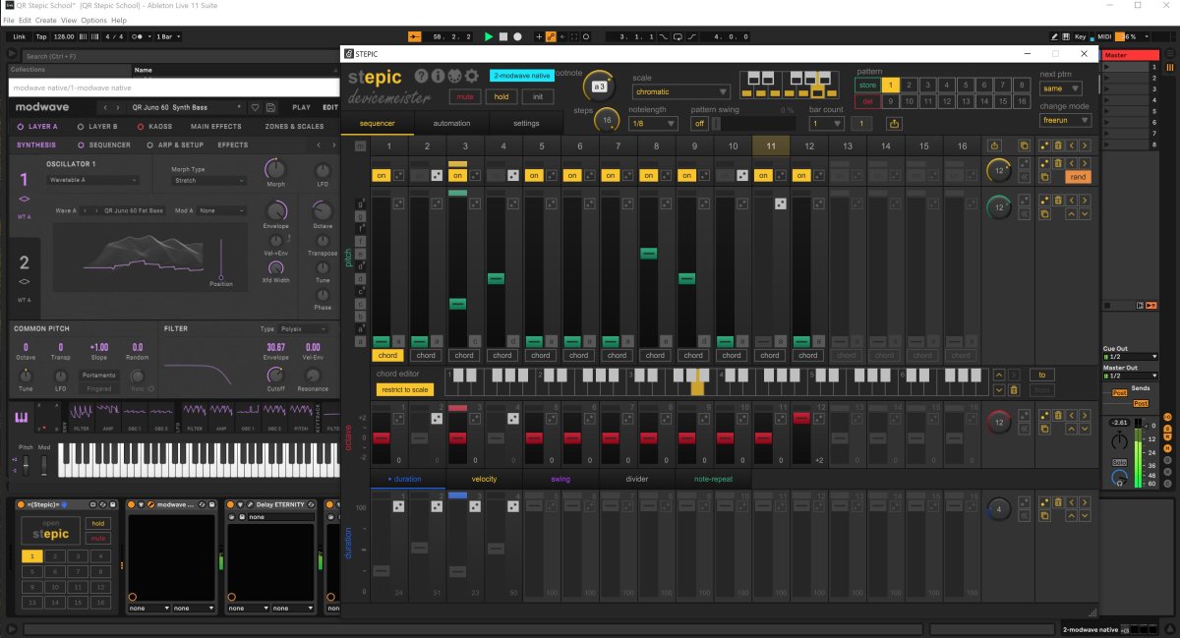Click the step 3 green pitch slider handle

click(458, 304)
